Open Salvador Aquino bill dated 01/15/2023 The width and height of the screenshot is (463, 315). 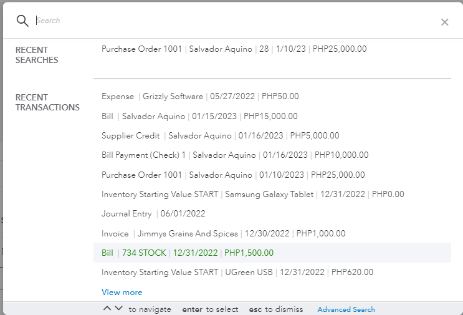pos(199,116)
